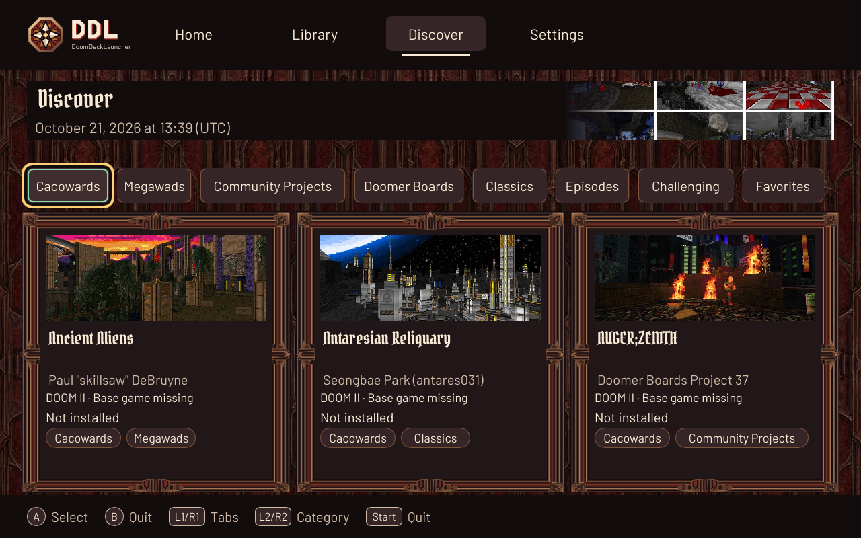Image resolution: width=861 pixels, height=538 pixels.
Task: Select the Cacowards category filter
Action: coord(68,186)
